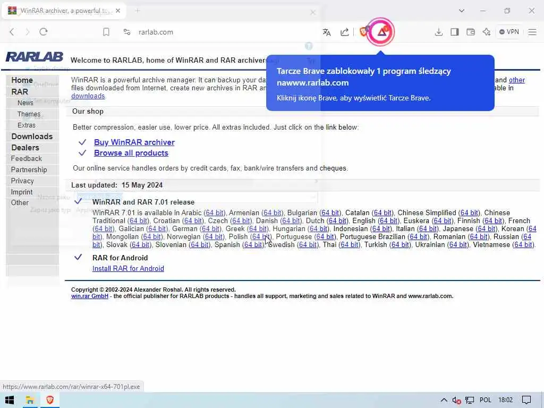Switch POL keyboard language indicator
Viewport: 544px width, 408px height.
pos(486,400)
